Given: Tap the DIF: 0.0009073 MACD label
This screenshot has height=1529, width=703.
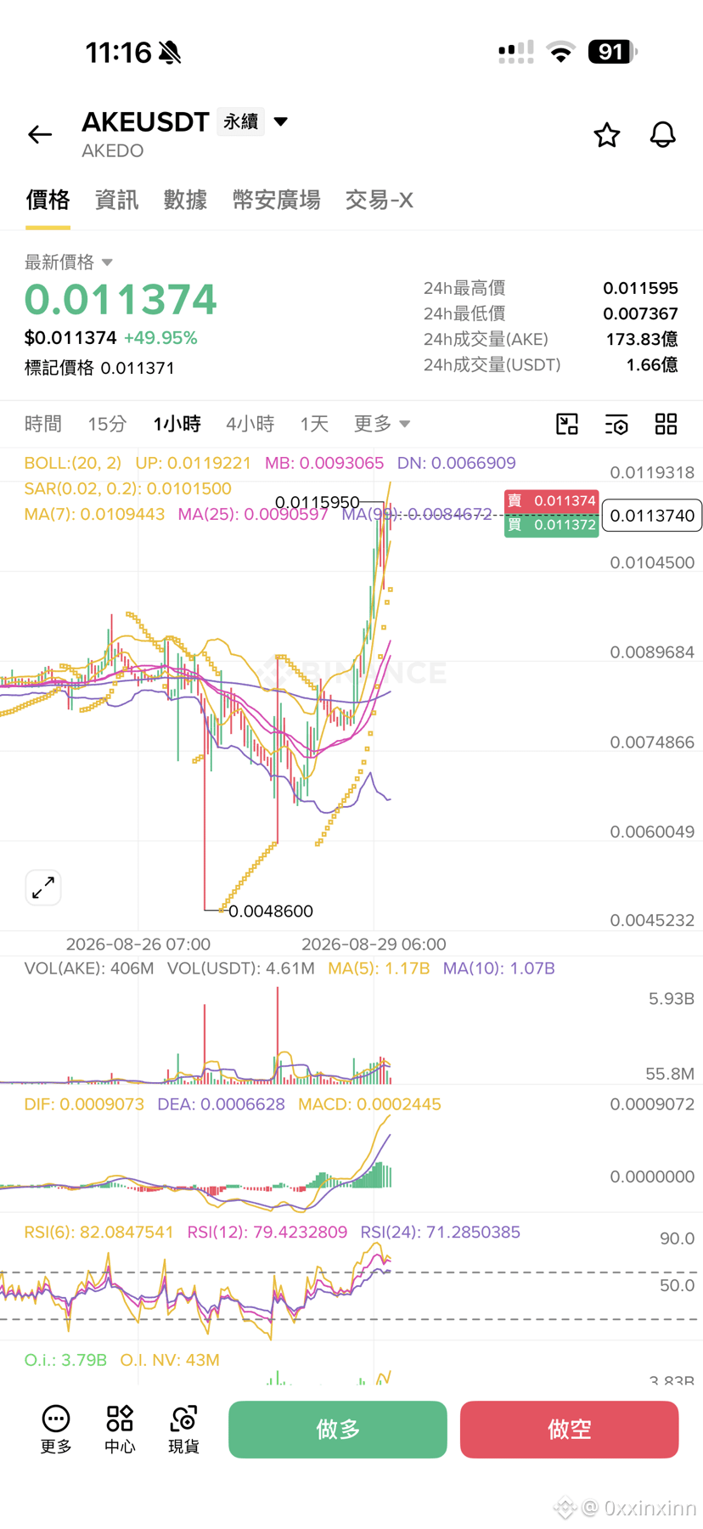Looking at the screenshot, I should pos(84,1104).
